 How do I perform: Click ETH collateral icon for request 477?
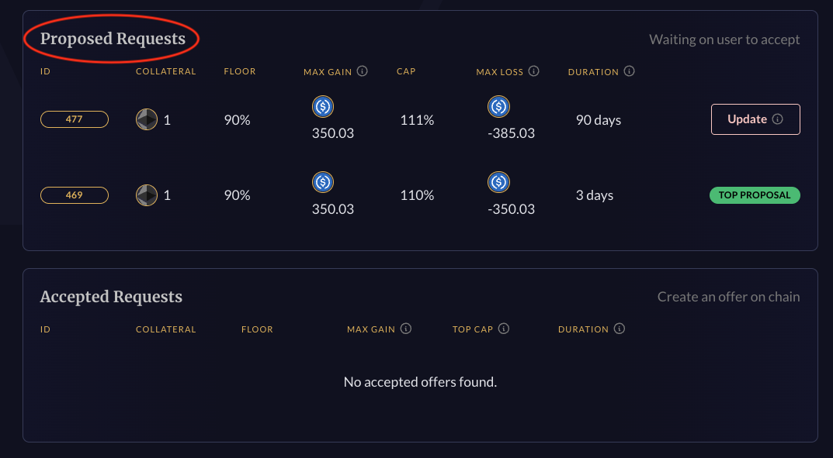pyautogui.click(x=147, y=119)
